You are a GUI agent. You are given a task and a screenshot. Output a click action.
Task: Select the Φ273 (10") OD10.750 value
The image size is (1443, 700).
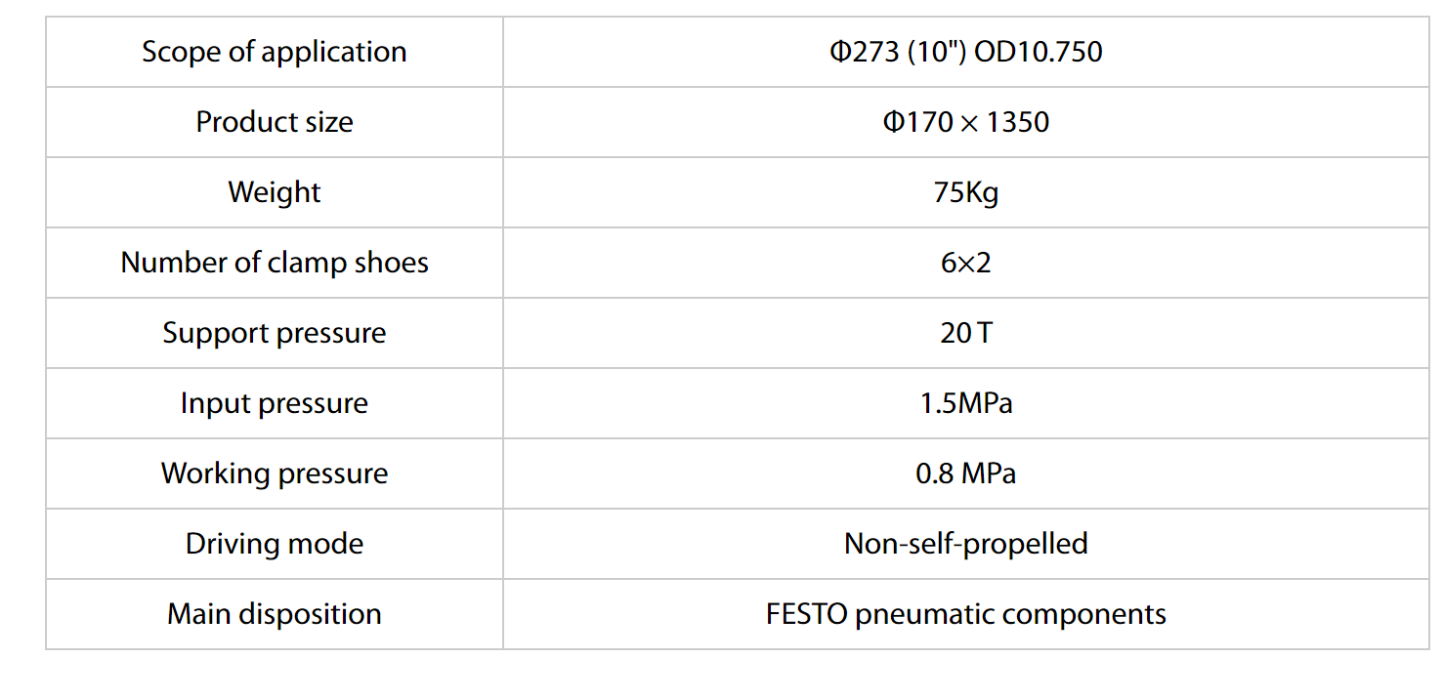[966, 52]
